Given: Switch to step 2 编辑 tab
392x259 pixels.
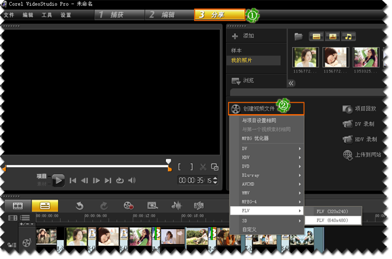Looking at the screenshot, I should 169,15.
